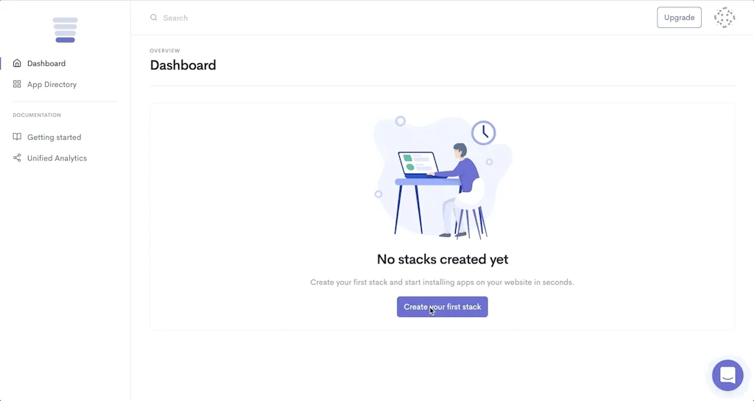This screenshot has width=754, height=401.
Task: Click the No stacks created yet heading
Action: tap(442, 259)
